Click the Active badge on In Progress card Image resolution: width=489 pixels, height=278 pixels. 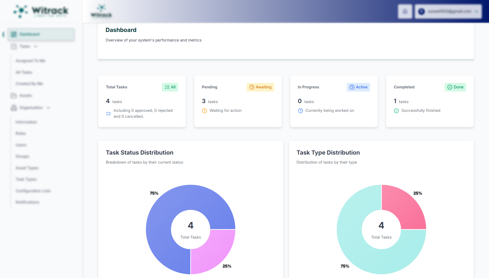pos(358,87)
